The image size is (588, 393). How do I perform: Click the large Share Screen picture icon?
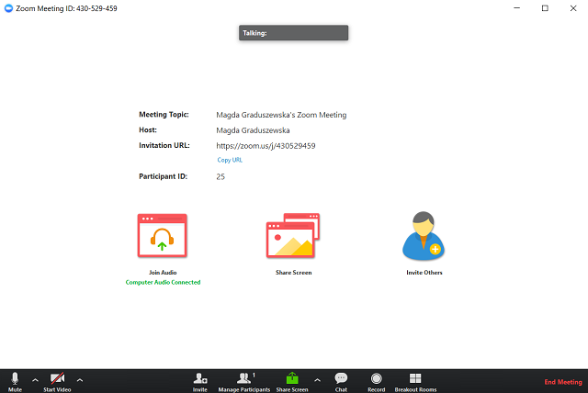point(291,238)
